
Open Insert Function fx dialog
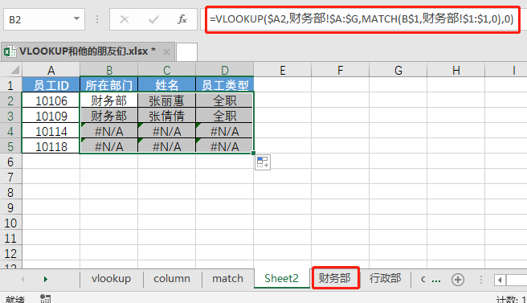[x=182, y=19]
